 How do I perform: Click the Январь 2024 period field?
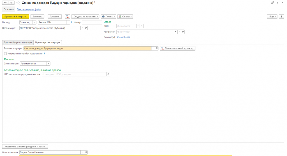pos(52,22)
